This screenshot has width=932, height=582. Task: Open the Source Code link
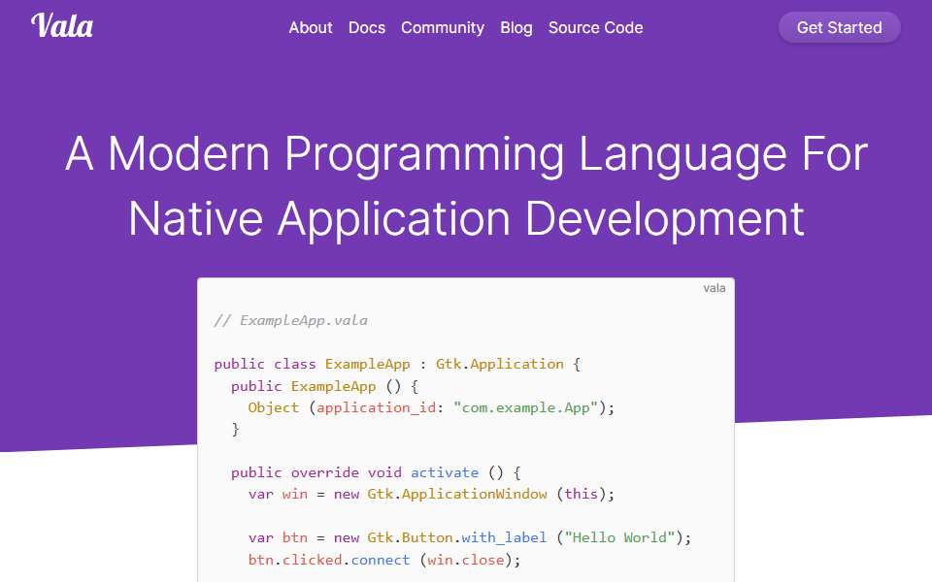tap(595, 28)
